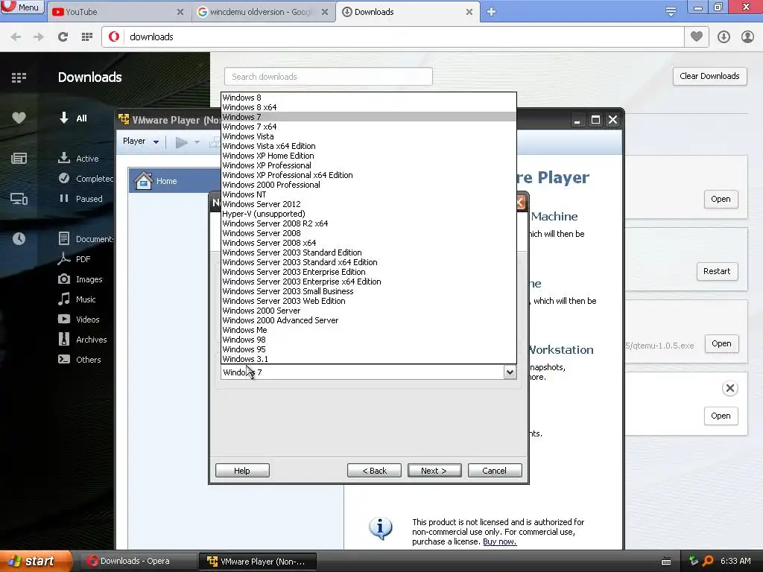Viewport: 763px width, 572px height.
Task: Select Windows Vista entry
Action: pyautogui.click(x=368, y=136)
